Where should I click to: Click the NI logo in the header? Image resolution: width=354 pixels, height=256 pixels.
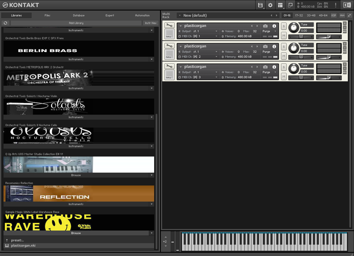pos(347,5)
